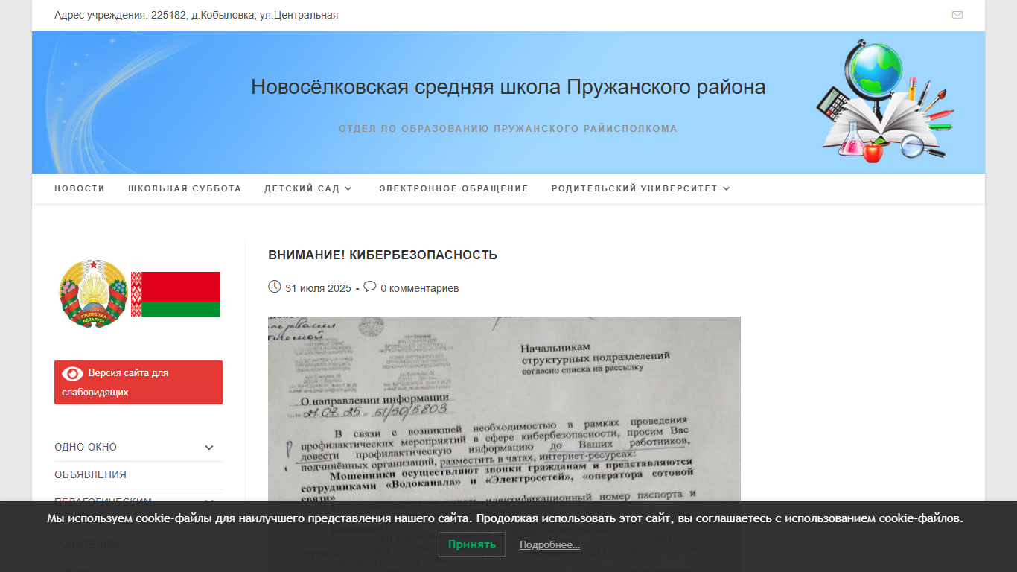Expand the ОДНО ОКНО chevron
Image resolution: width=1017 pixels, height=572 pixels.
209,448
